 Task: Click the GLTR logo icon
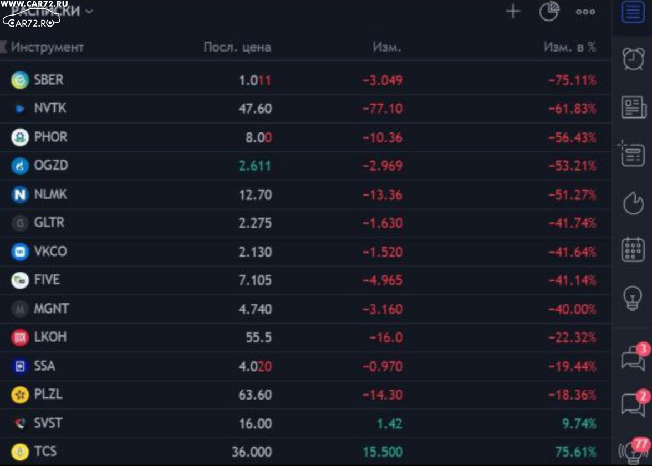pos(19,223)
